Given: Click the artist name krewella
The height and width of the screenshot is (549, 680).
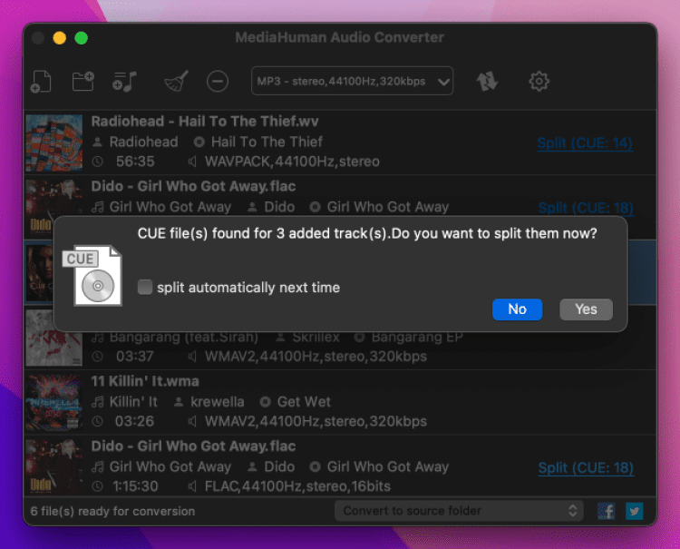Looking at the screenshot, I should coord(218,402).
